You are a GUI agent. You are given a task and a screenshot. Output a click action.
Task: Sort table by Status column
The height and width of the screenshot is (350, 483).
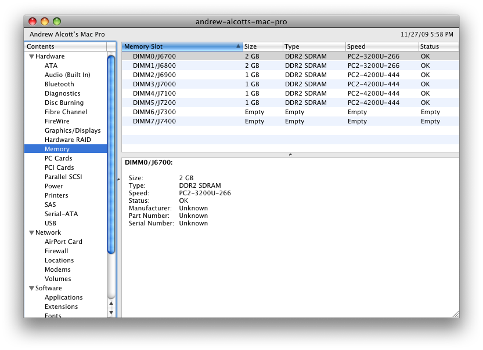[439, 46]
